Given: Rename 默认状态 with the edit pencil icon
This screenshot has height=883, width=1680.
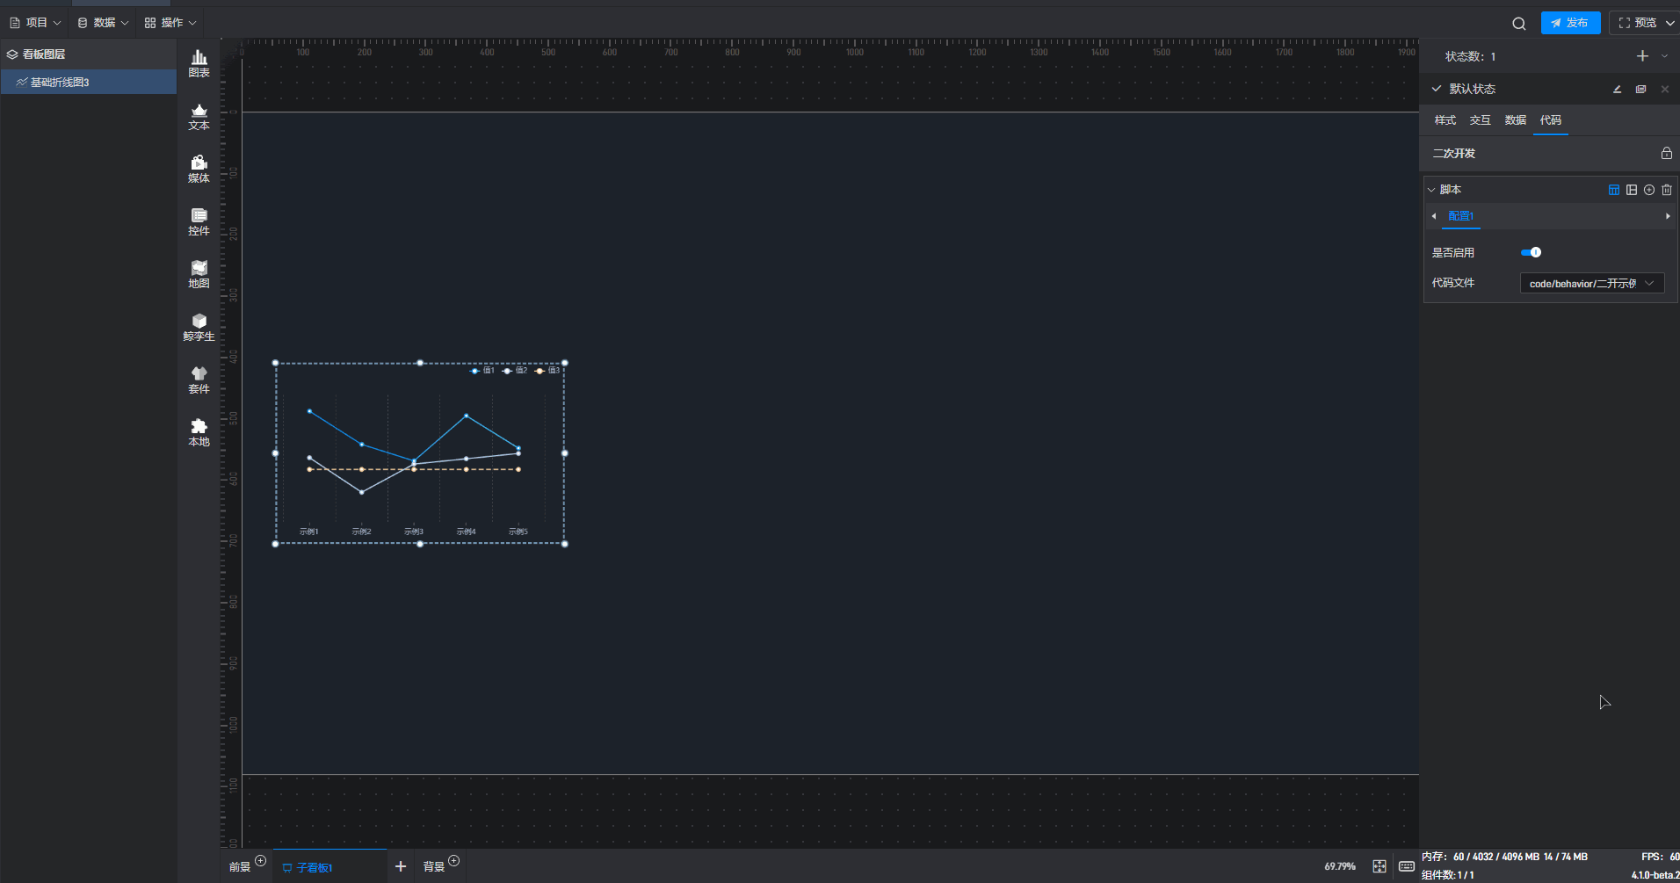Looking at the screenshot, I should click(x=1617, y=89).
